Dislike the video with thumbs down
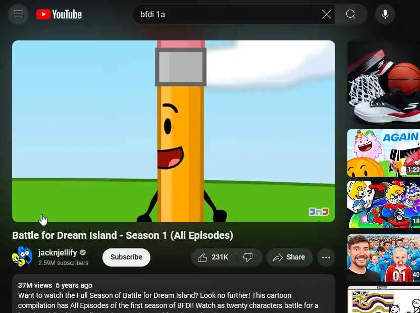The width and height of the screenshot is (420, 313). (248, 257)
